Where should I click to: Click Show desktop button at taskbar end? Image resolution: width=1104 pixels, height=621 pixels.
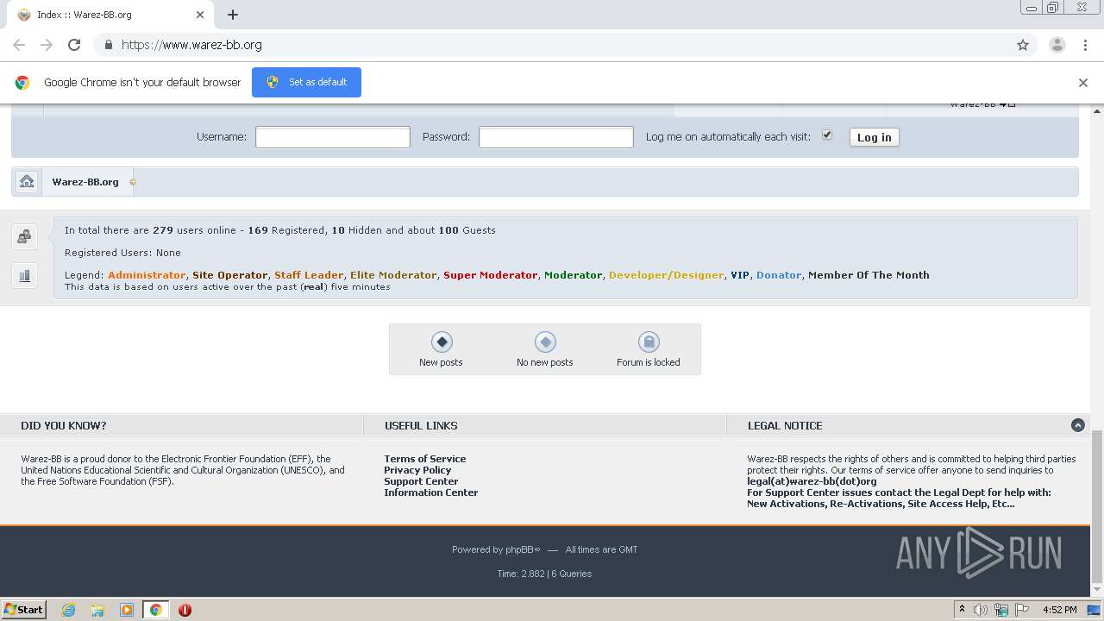coord(1094,610)
